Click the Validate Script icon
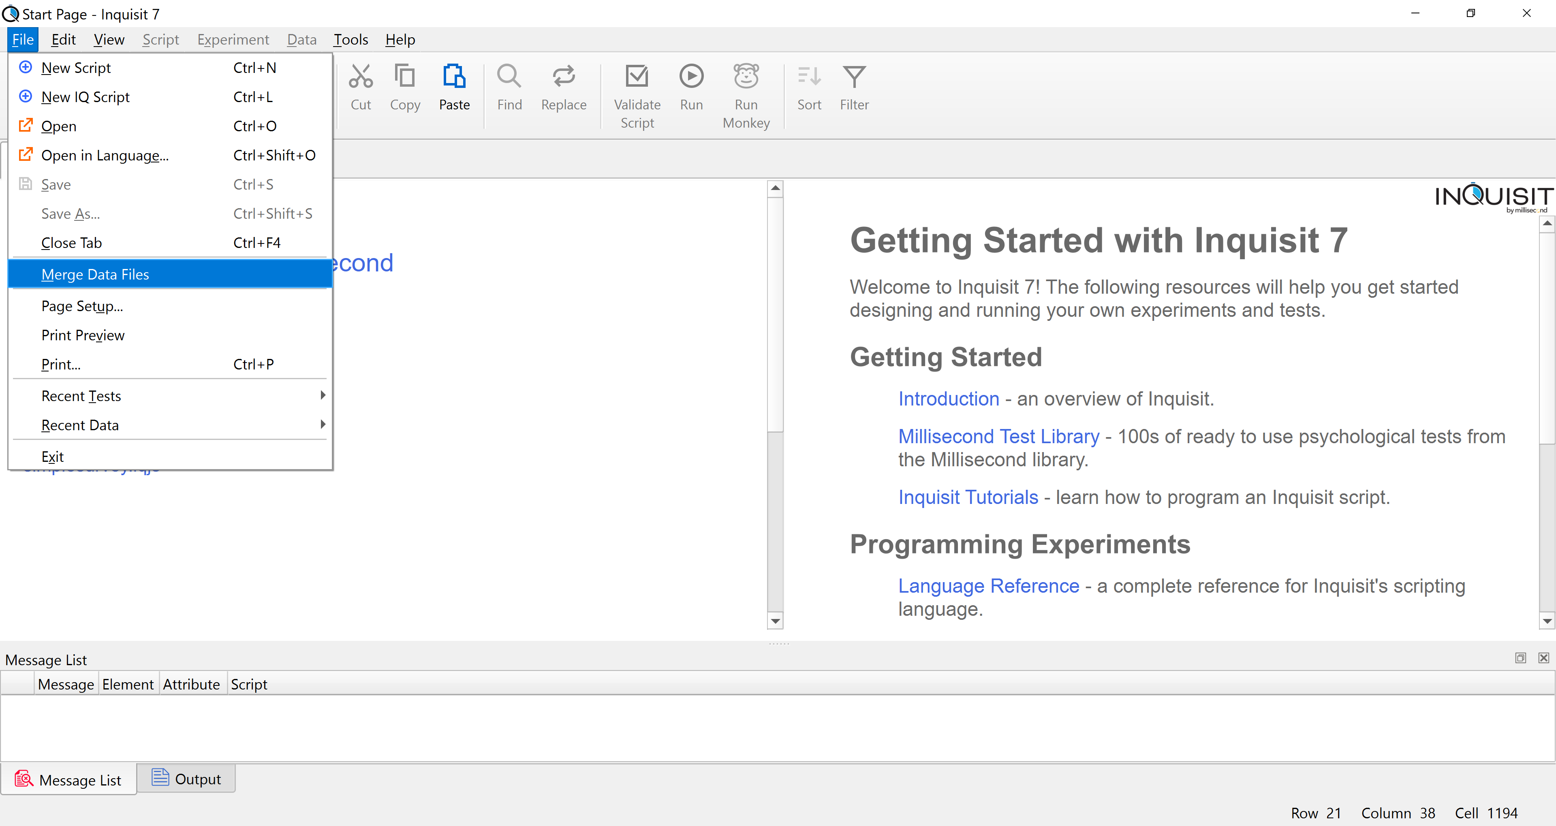Viewport: 1556px width, 826px height. (x=637, y=96)
